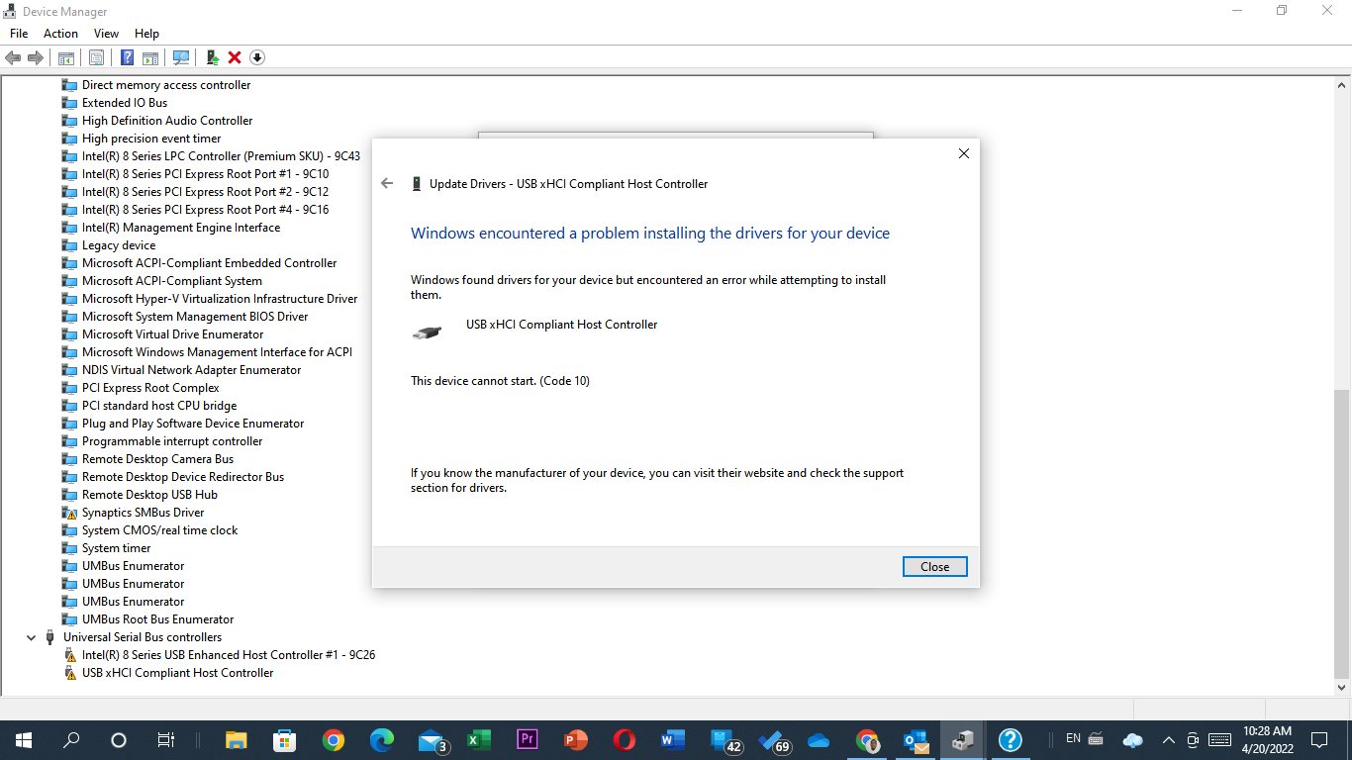The width and height of the screenshot is (1352, 760).
Task: Open Help using the blue question mark icon
Action: point(126,57)
